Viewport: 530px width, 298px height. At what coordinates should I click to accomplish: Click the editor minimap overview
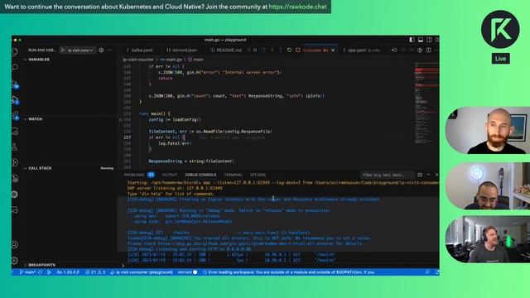[426, 103]
